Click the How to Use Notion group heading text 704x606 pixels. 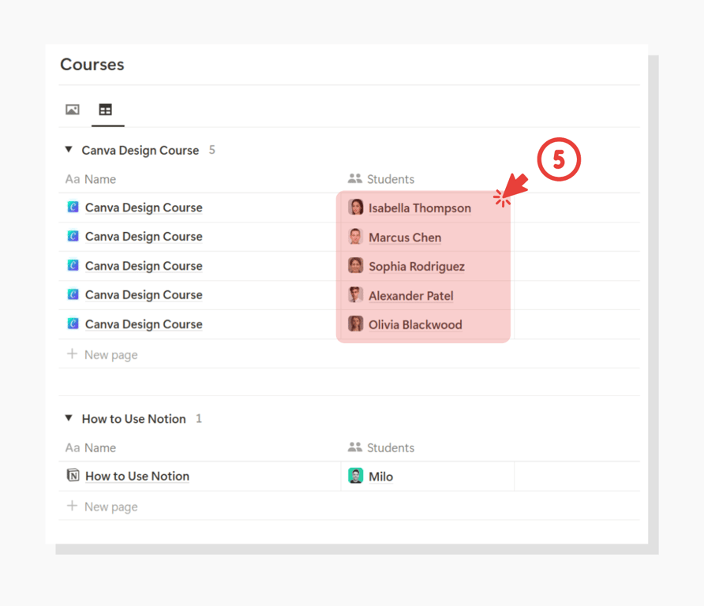click(x=134, y=419)
